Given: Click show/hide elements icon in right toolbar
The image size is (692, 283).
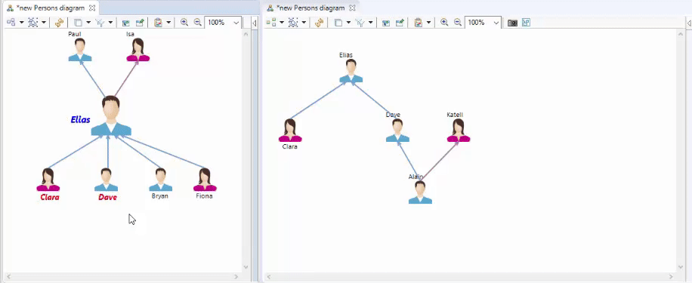Looking at the screenshot, I should (386, 23).
